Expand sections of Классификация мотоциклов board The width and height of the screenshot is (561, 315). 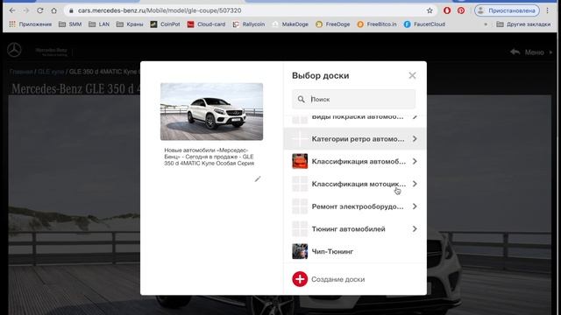point(415,184)
